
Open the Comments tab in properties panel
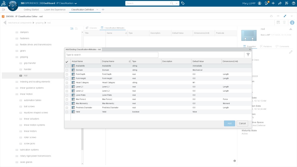point(282,46)
